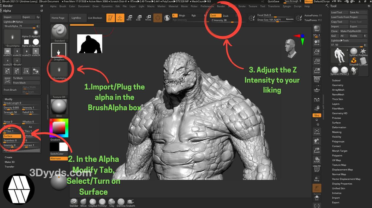This screenshot has height=208, width=372.
Task: Expand the Subtool section
Action: pos(336,80)
